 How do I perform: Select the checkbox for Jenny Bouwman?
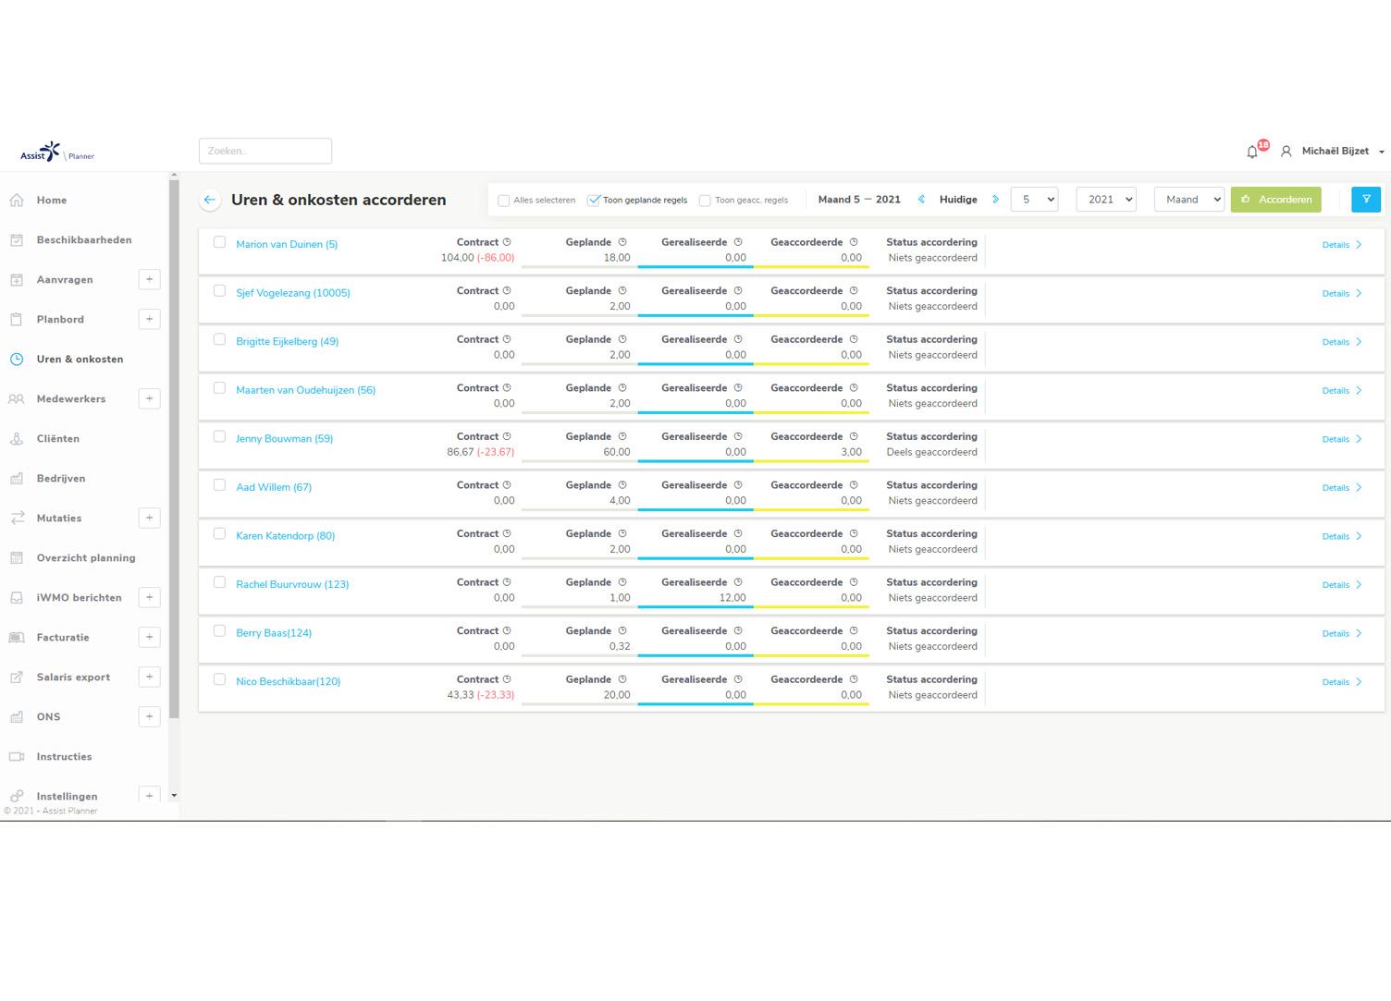click(219, 436)
